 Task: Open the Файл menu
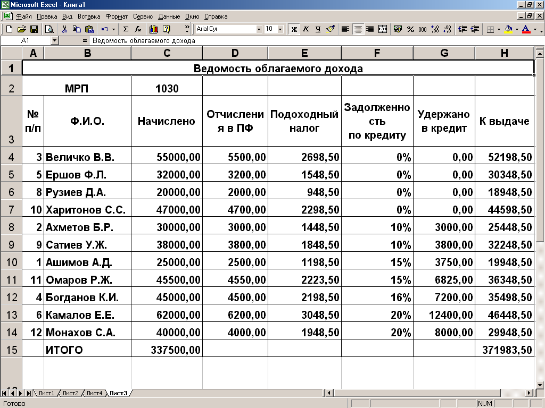point(24,16)
